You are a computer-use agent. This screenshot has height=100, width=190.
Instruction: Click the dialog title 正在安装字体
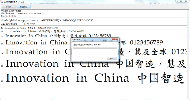pyautogui.click(x=77, y=40)
